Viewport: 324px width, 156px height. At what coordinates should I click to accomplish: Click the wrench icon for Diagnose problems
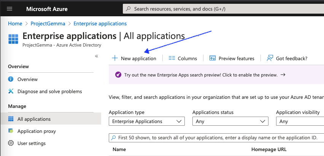[11, 91]
